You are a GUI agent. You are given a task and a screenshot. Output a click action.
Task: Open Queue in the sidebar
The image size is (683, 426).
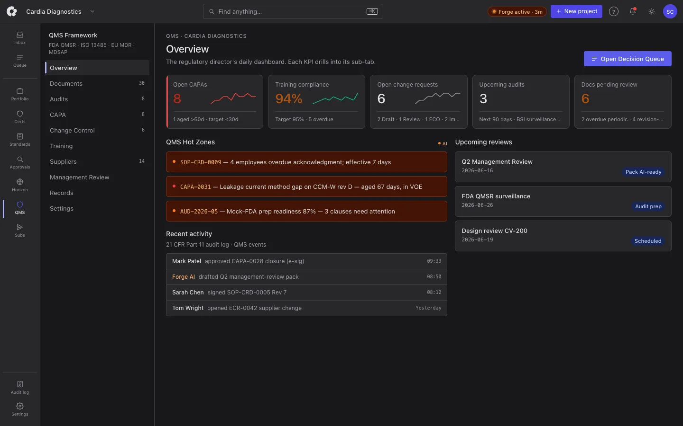tap(20, 61)
